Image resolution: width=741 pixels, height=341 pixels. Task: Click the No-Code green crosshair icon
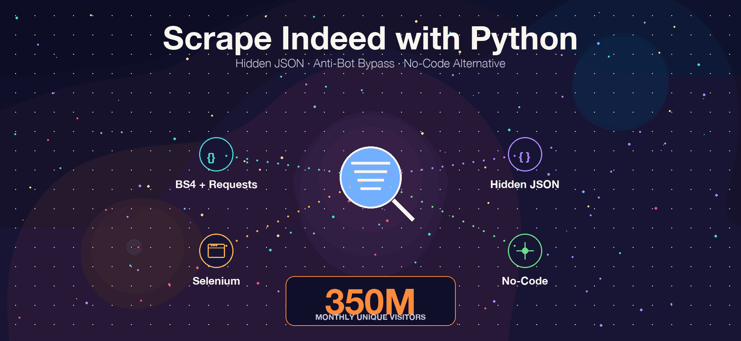525,251
